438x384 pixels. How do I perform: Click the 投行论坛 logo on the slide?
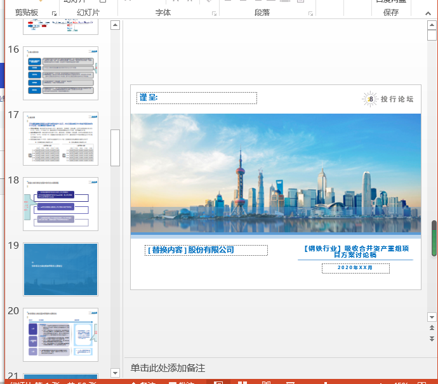[388, 99]
